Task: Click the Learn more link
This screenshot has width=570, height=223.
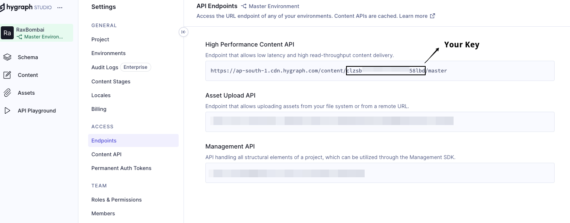Action: coord(413,16)
